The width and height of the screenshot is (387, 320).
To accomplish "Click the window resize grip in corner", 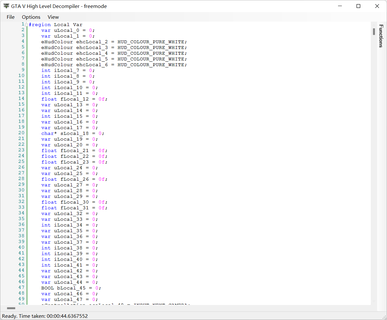I will (x=384, y=317).
